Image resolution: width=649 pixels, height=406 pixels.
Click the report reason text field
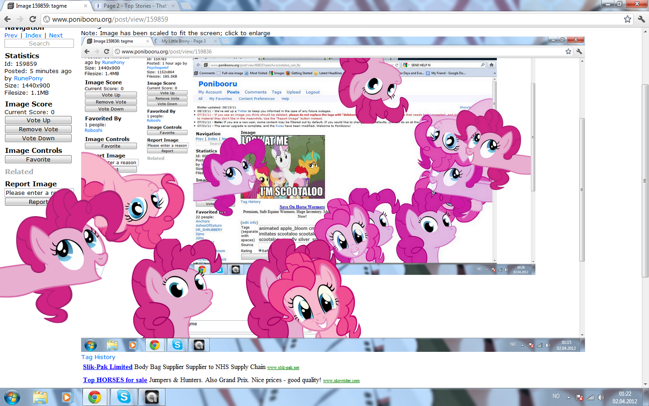39,193
